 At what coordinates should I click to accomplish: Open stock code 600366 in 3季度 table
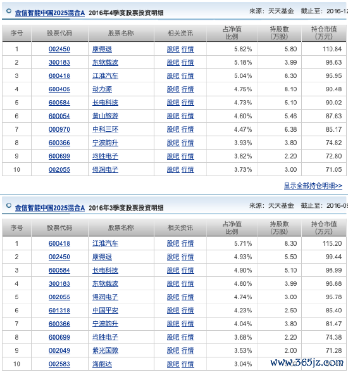tap(59, 324)
